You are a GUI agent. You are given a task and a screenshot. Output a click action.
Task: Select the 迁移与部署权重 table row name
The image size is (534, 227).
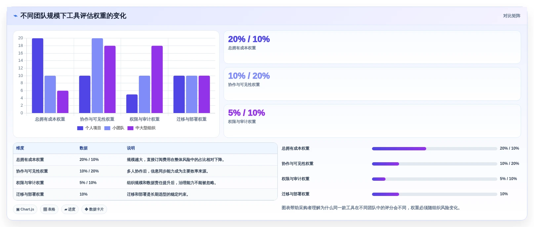coord(30,195)
